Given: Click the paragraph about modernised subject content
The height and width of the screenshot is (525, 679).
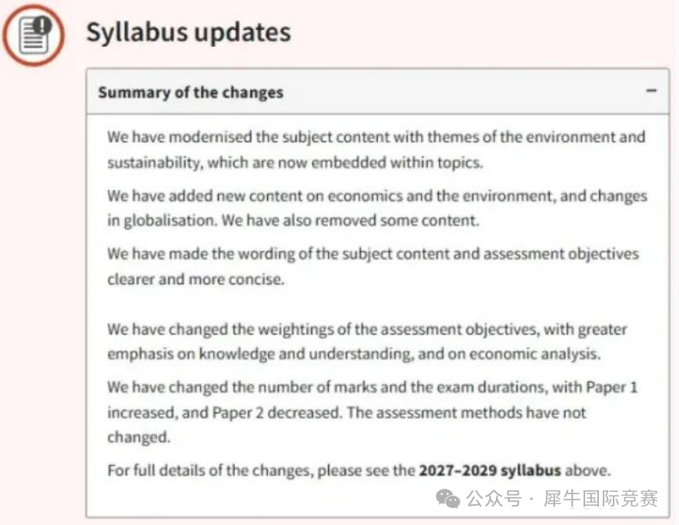Looking at the screenshot, I should (x=376, y=150).
